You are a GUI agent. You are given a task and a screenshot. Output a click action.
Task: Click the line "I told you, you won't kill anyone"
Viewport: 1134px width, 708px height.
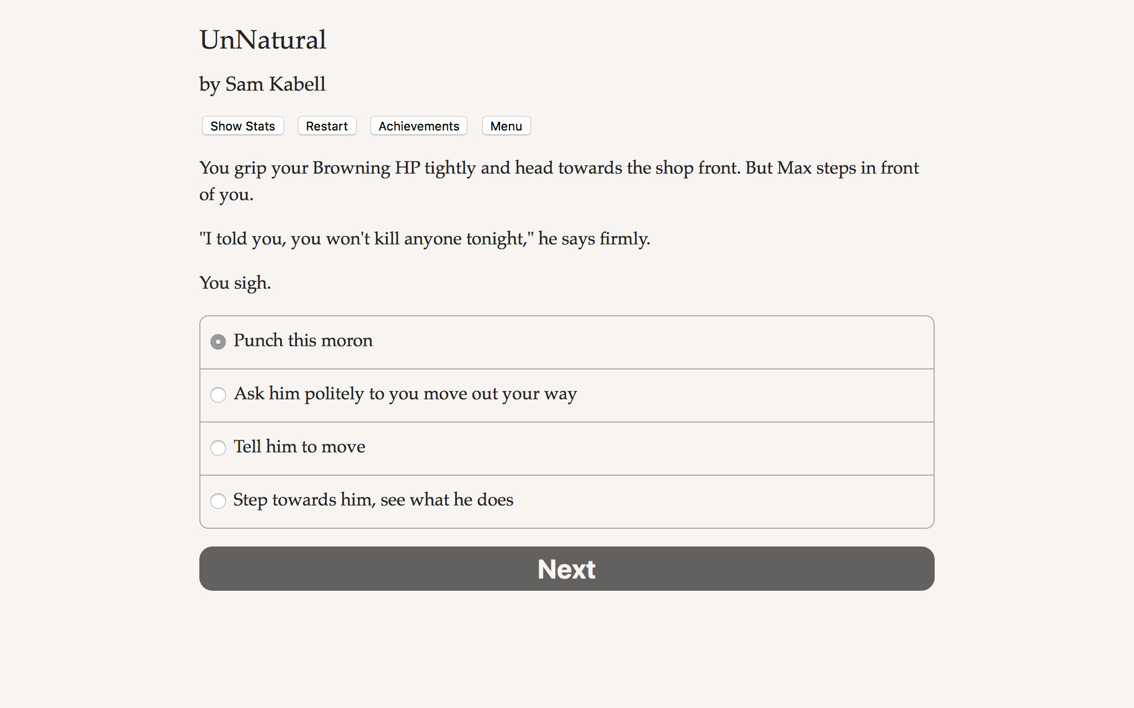coord(425,238)
